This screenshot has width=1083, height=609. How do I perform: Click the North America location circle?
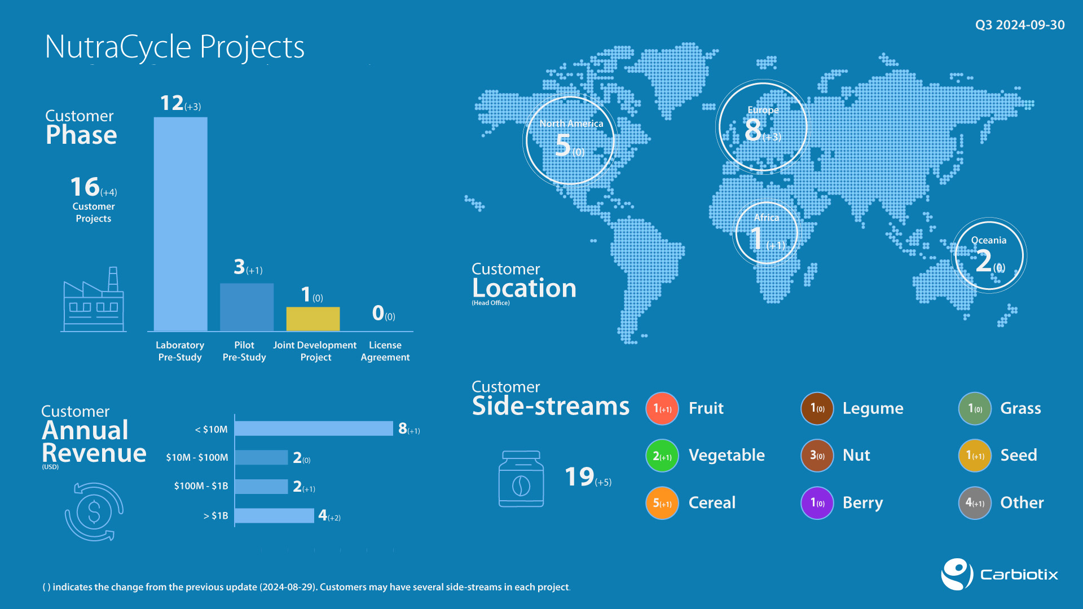point(570,140)
